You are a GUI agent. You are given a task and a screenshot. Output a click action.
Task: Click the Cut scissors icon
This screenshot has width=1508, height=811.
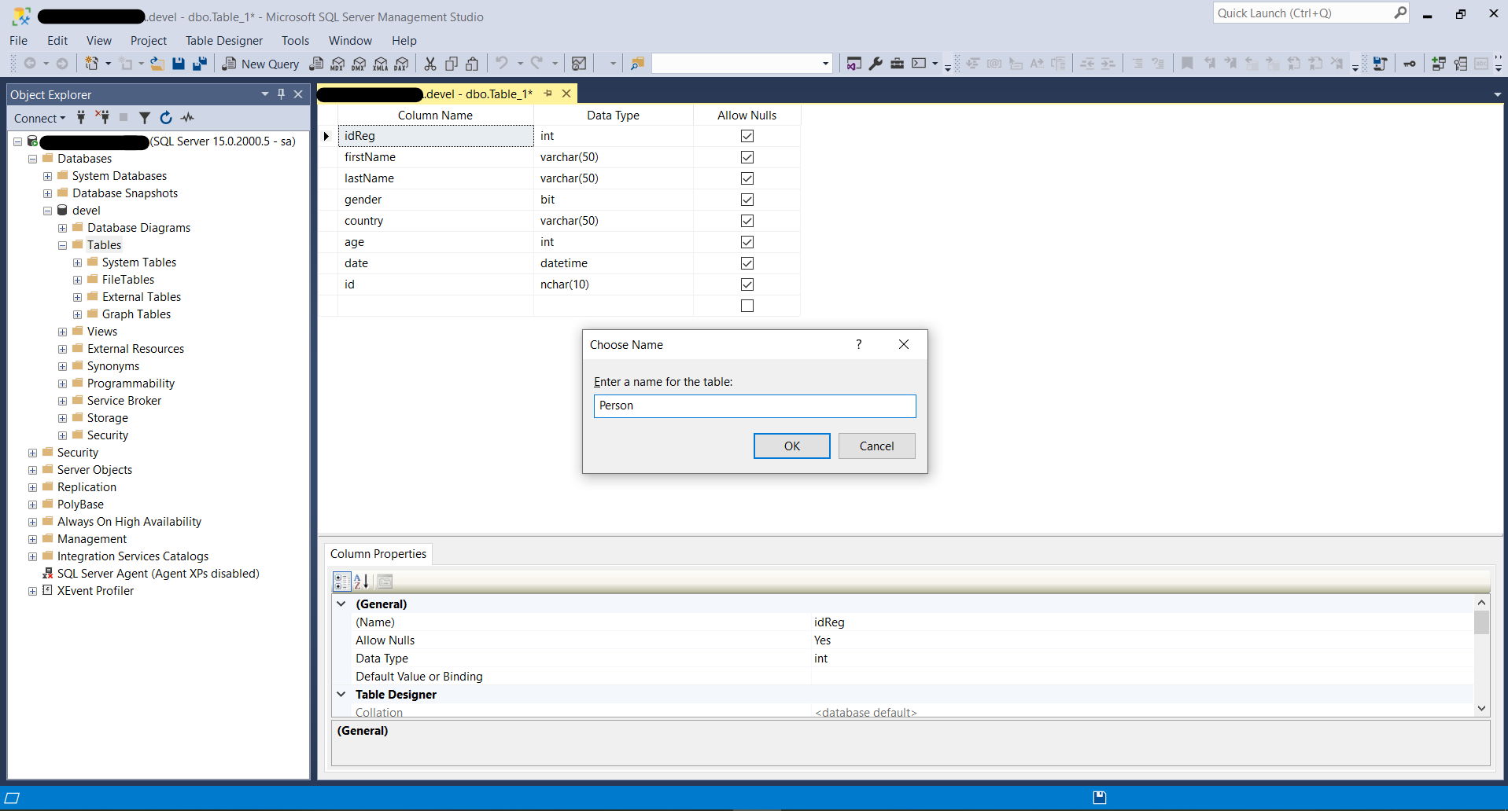(430, 64)
